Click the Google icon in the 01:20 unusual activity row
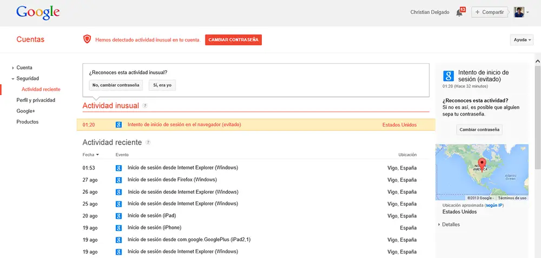541x258 pixels. coord(118,125)
